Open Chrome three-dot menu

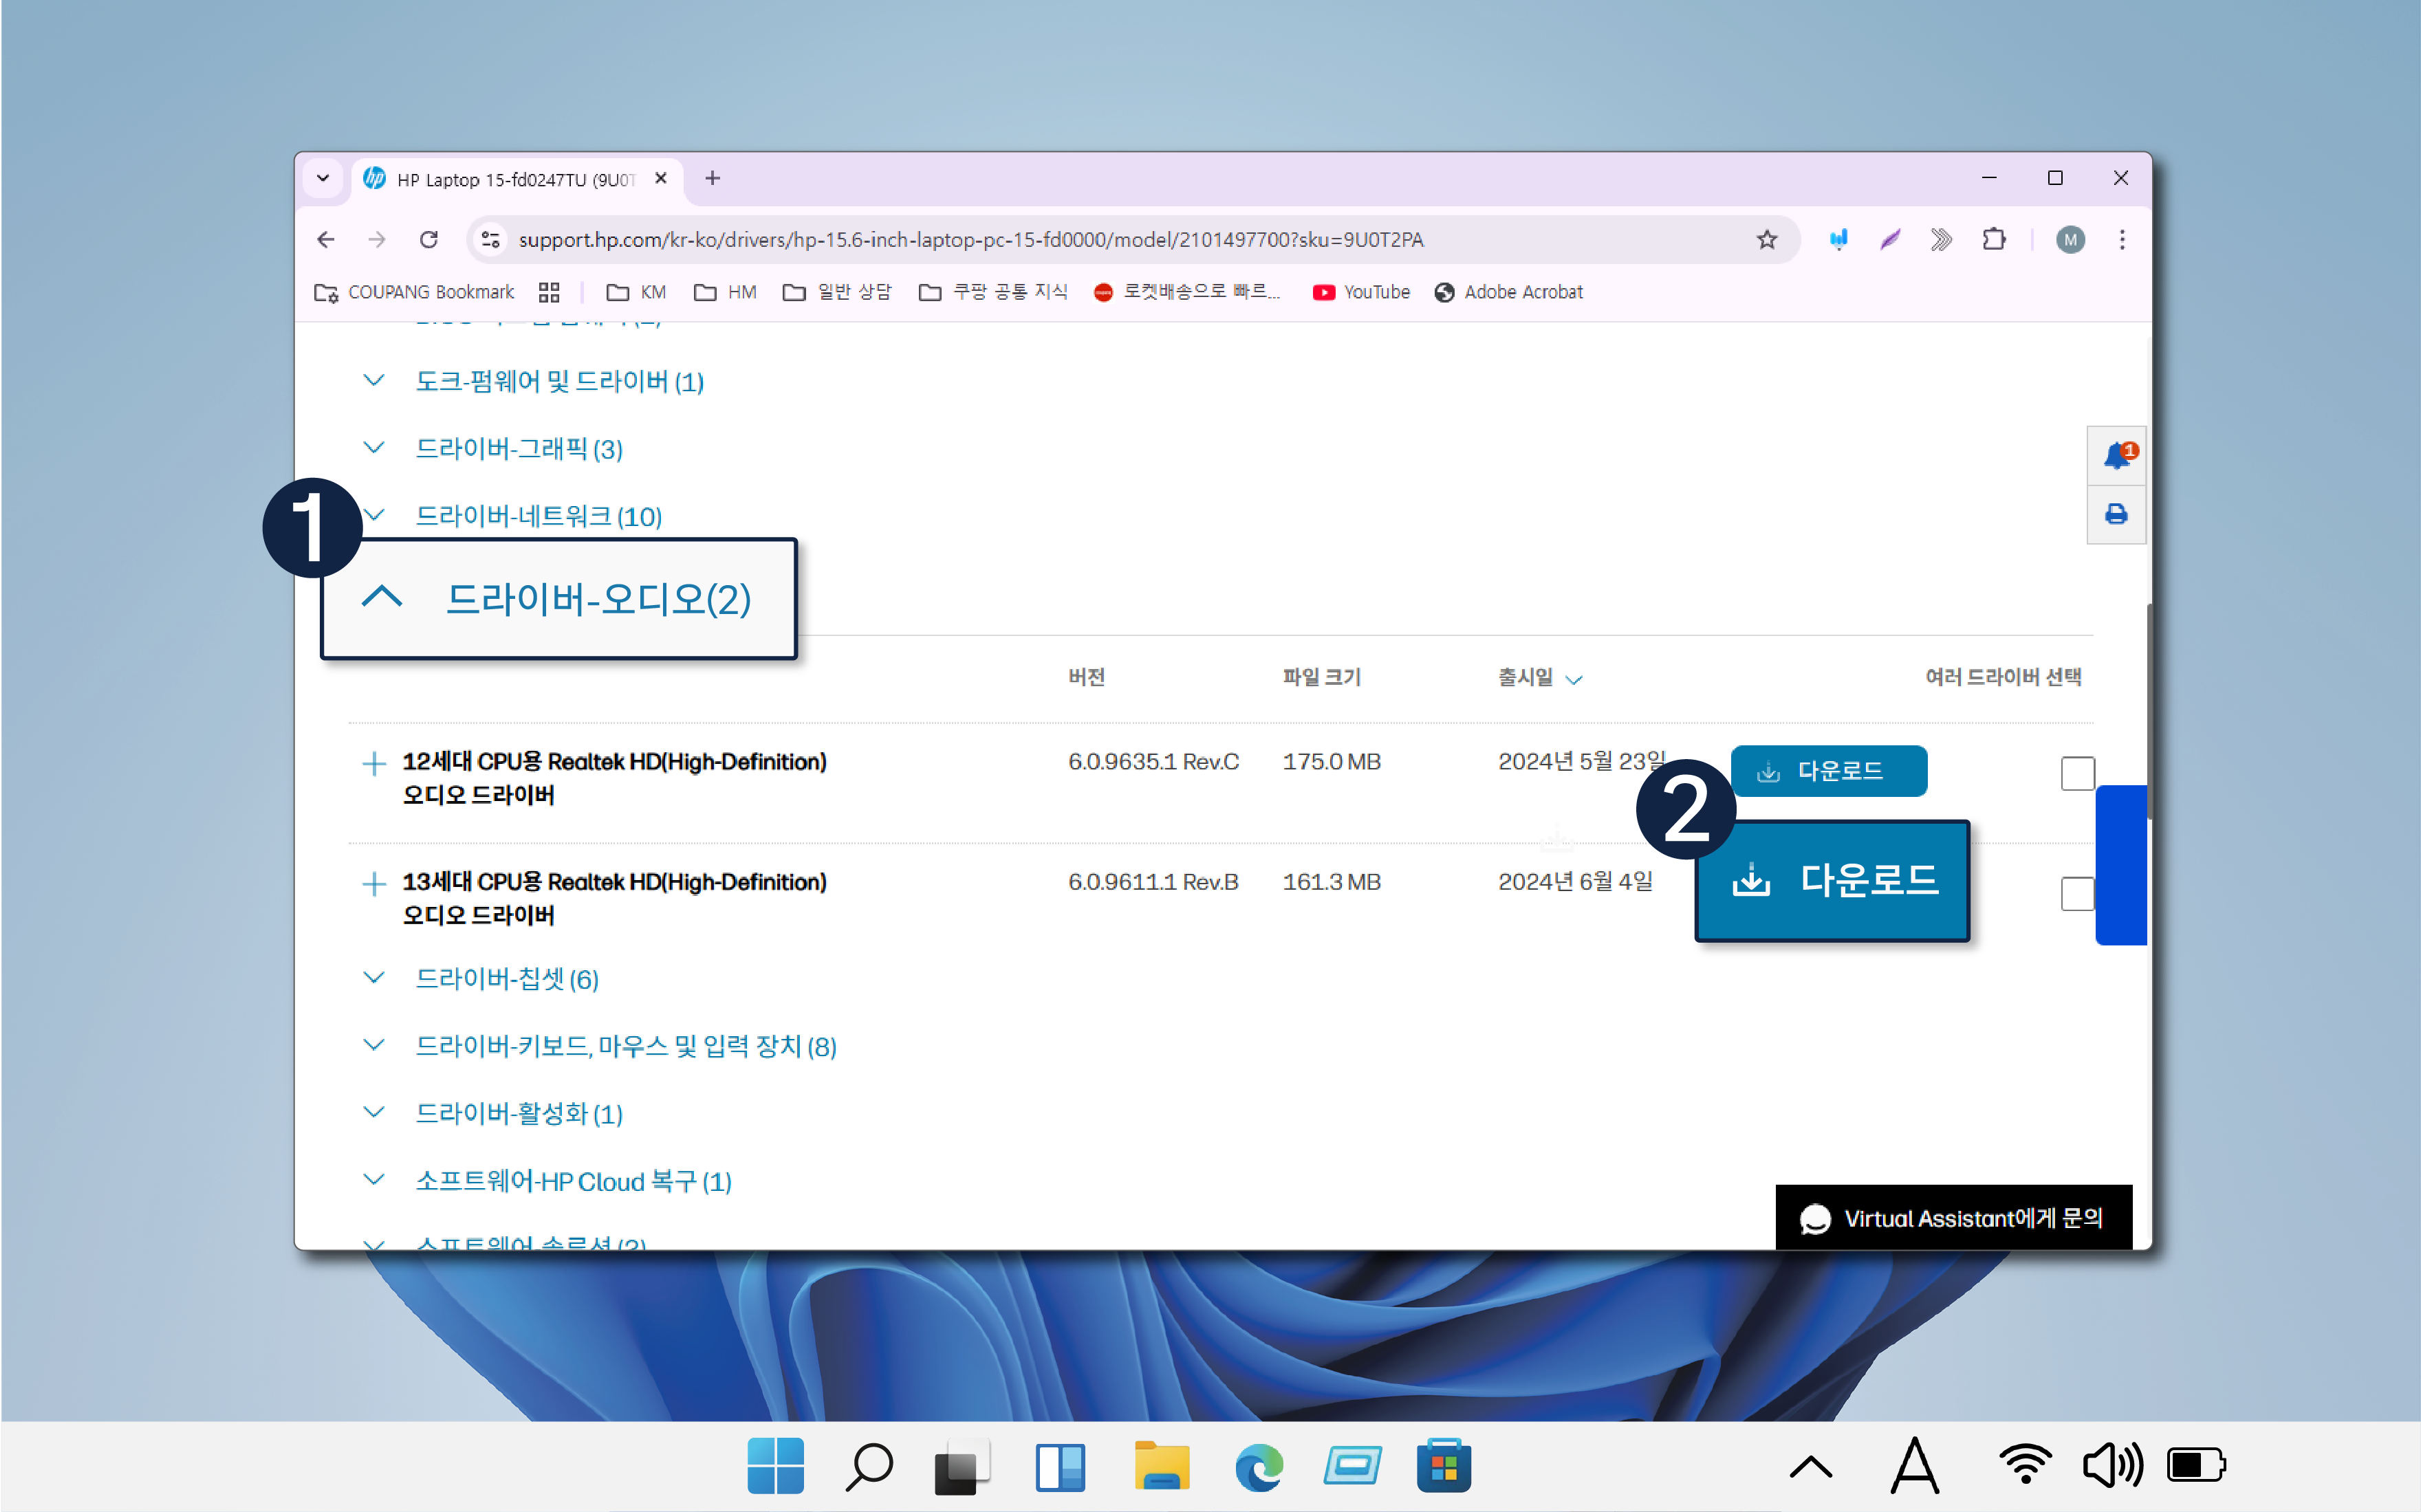[2121, 240]
